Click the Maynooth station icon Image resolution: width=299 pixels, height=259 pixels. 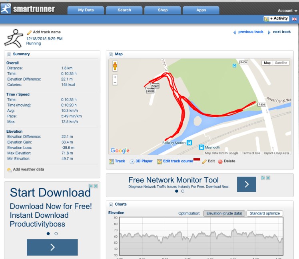coord(201,147)
